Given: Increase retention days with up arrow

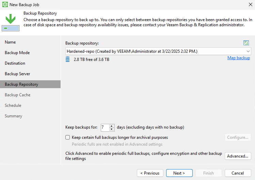Looking at the screenshot, I should 111,126.
